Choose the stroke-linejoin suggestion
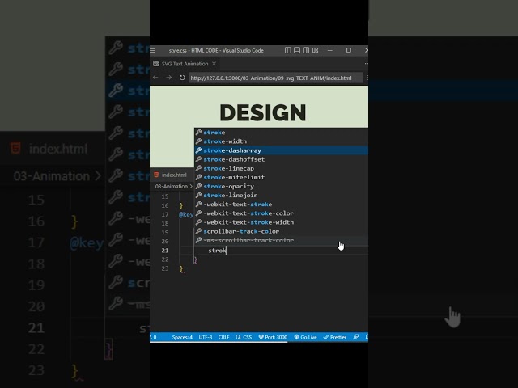The width and height of the screenshot is (518, 388). pyautogui.click(x=282, y=196)
